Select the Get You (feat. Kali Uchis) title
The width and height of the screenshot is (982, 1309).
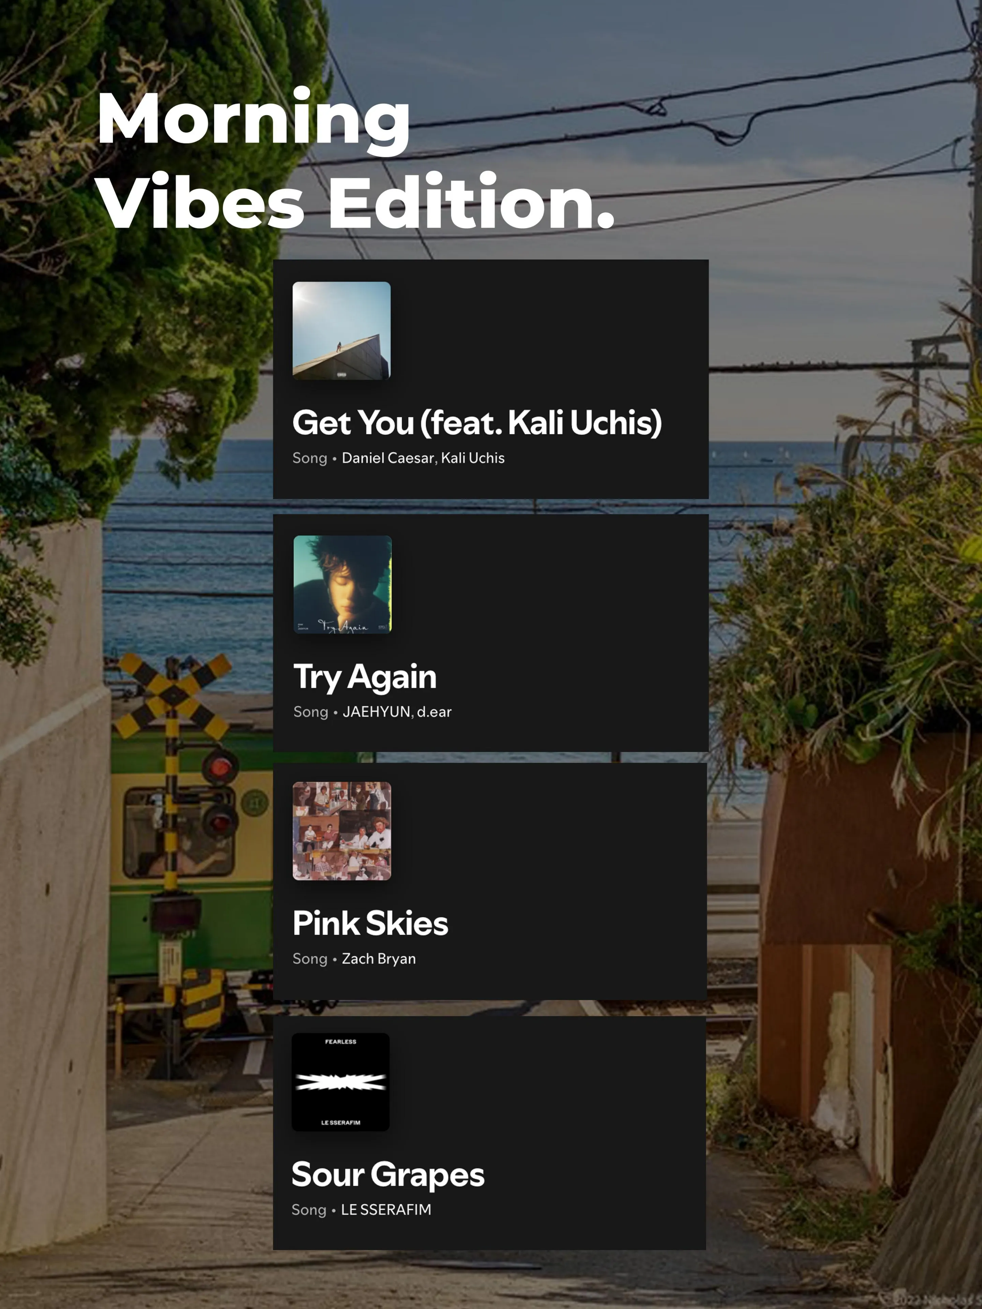477,422
